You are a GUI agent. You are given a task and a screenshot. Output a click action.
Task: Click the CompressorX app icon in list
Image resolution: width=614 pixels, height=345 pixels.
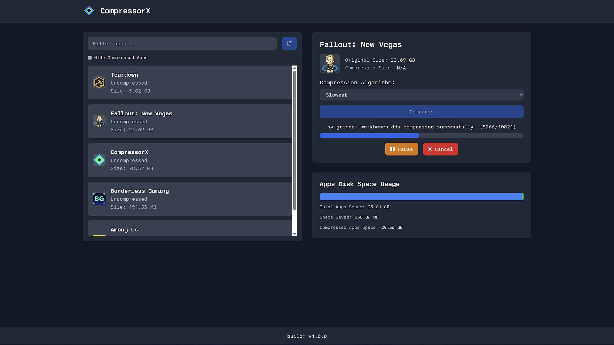coord(99,160)
